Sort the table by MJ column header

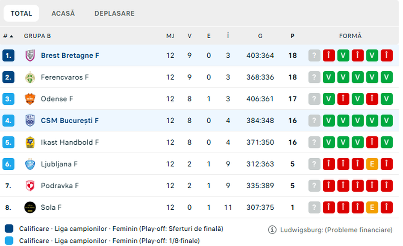(170, 36)
